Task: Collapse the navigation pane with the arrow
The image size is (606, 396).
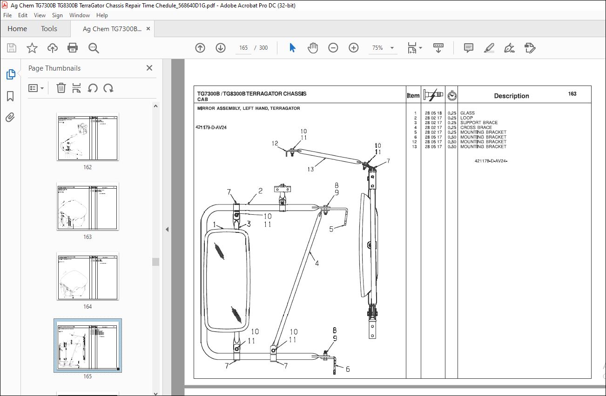Action: [x=167, y=229]
